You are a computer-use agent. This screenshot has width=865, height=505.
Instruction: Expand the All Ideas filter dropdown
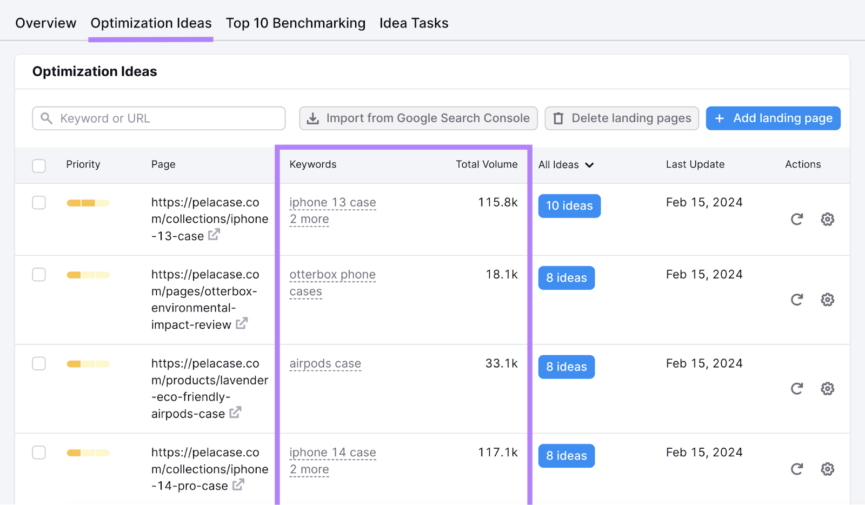[566, 165]
